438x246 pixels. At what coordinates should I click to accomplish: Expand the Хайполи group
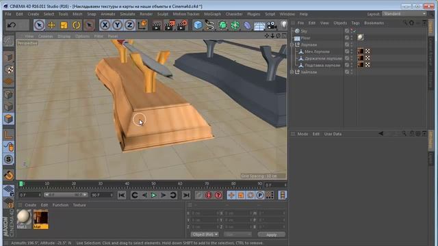[292, 72]
